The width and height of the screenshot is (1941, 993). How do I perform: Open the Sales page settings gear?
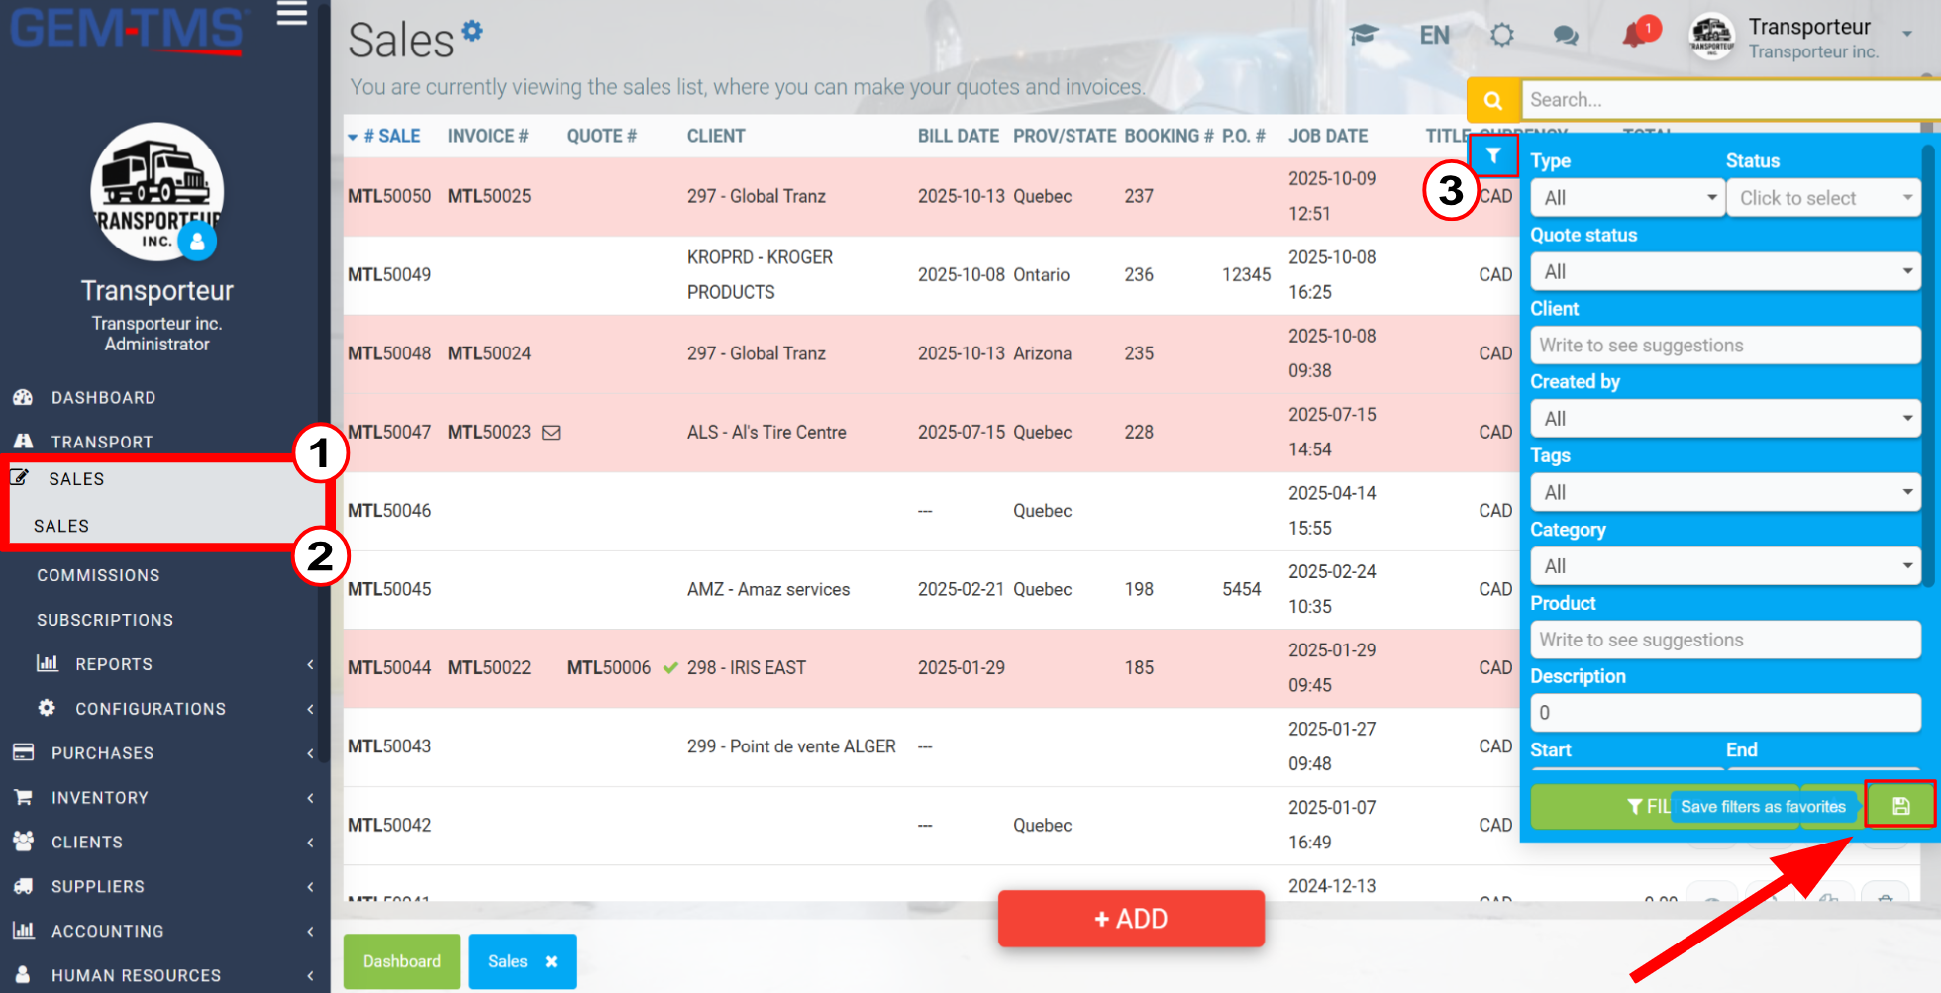[x=473, y=31]
